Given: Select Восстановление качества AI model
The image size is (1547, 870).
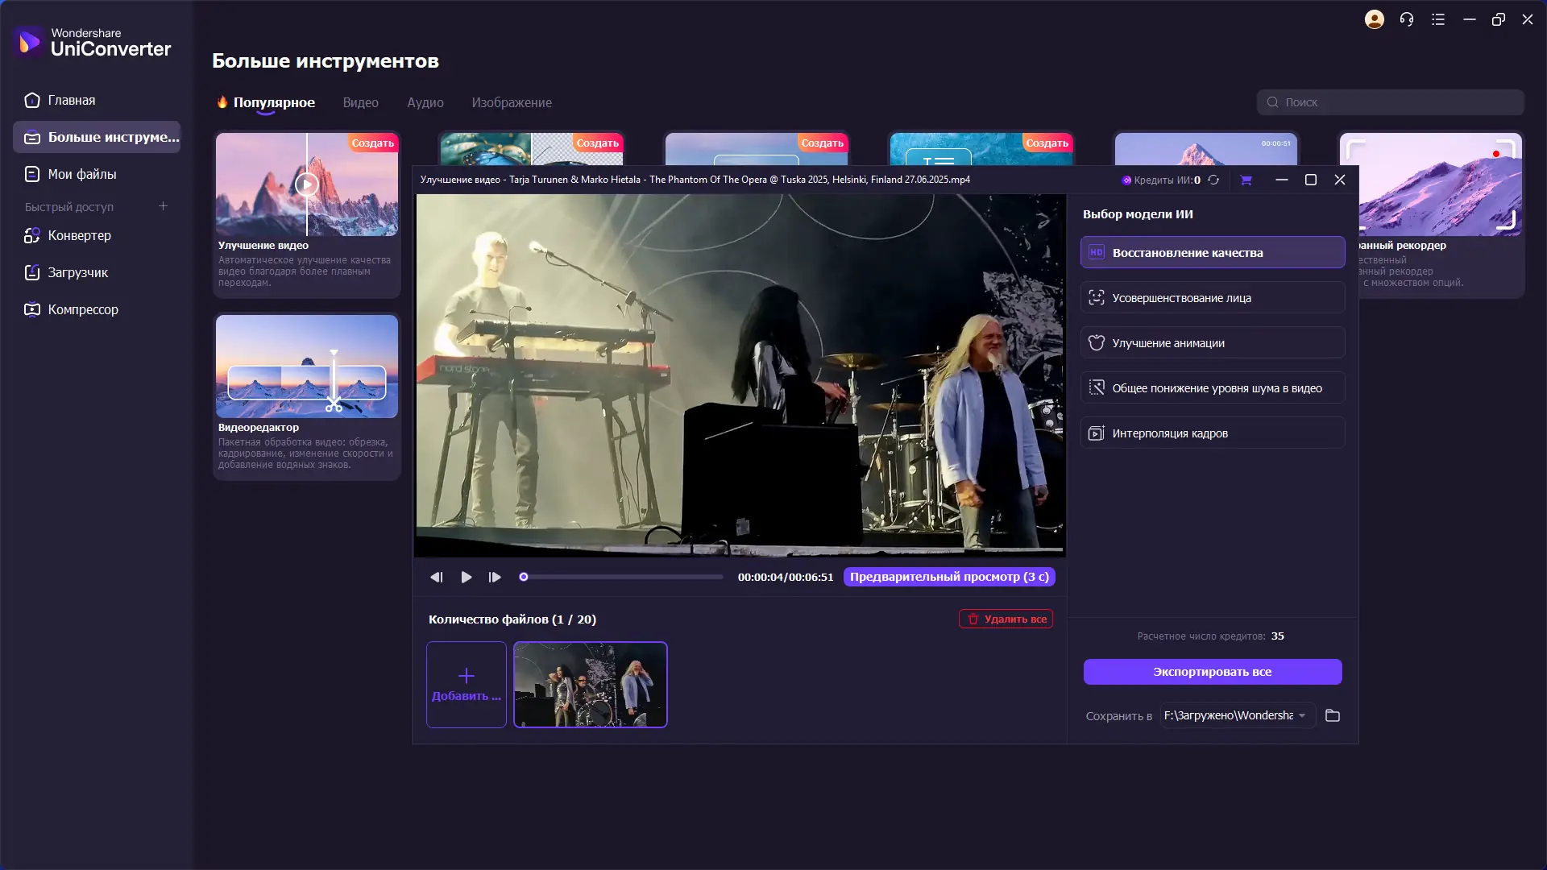Looking at the screenshot, I should tap(1212, 252).
